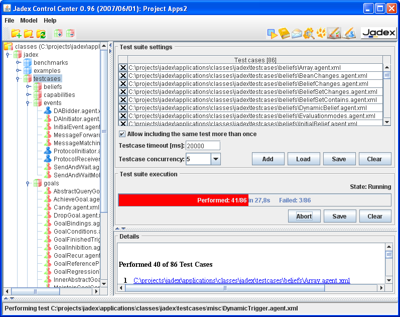Click the ProtocolInitiator agent icon

click(48, 151)
